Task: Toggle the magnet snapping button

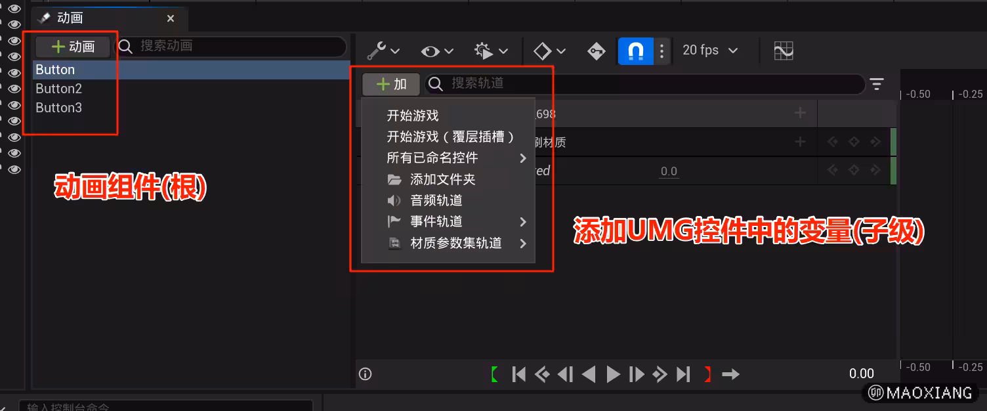Action: pos(635,51)
